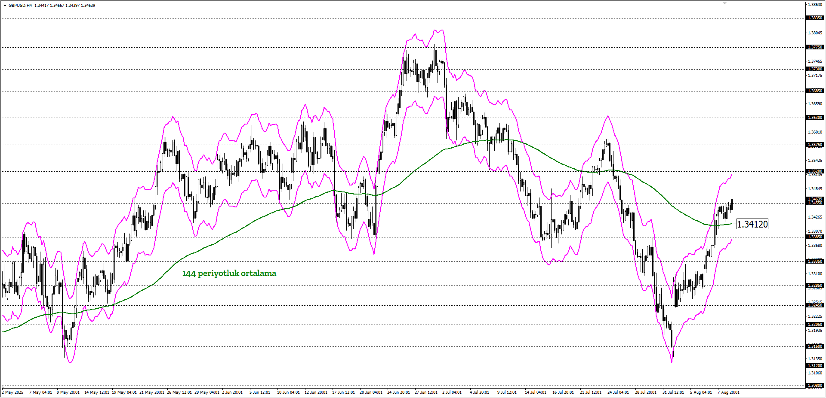Click the current bid price tag 1.34639

point(815,199)
